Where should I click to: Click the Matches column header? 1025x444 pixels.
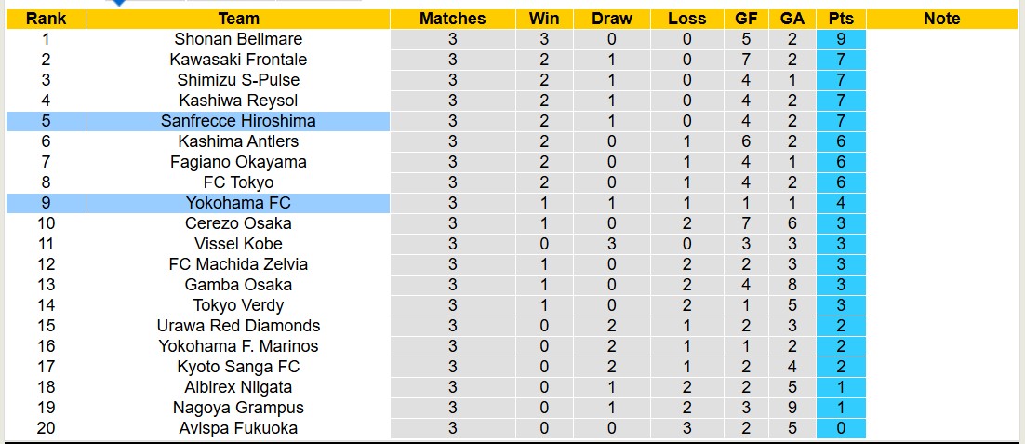coord(452,19)
